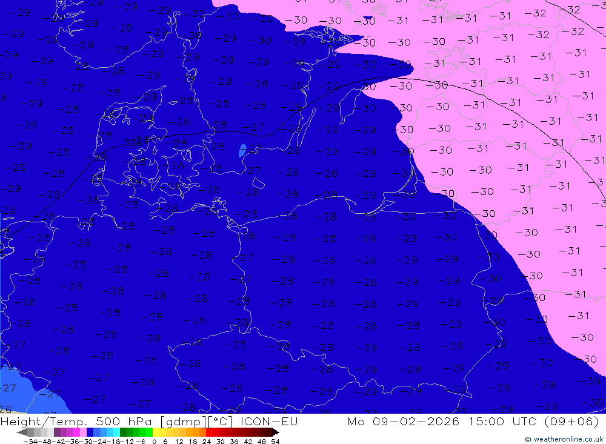Viewport: 606px width, 444px height.
Task: Click the 'Mo 09-02-2026' date text
Action: coord(403,421)
